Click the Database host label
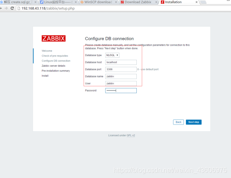231x178 pixels. [93, 62]
